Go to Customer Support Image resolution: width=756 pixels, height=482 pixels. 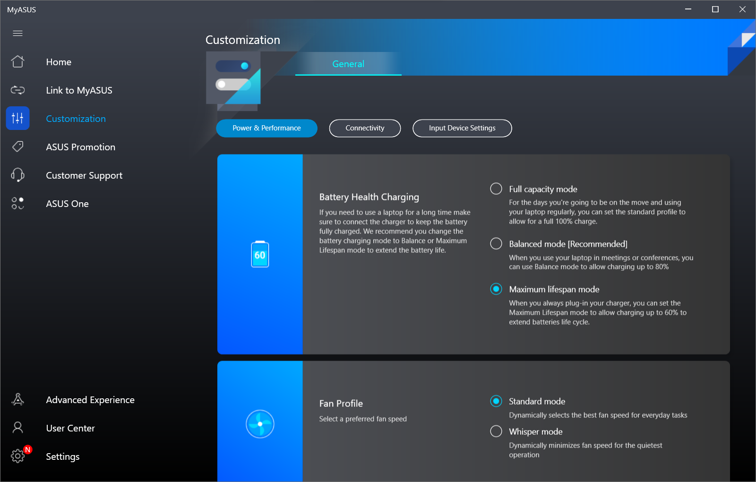coord(84,175)
